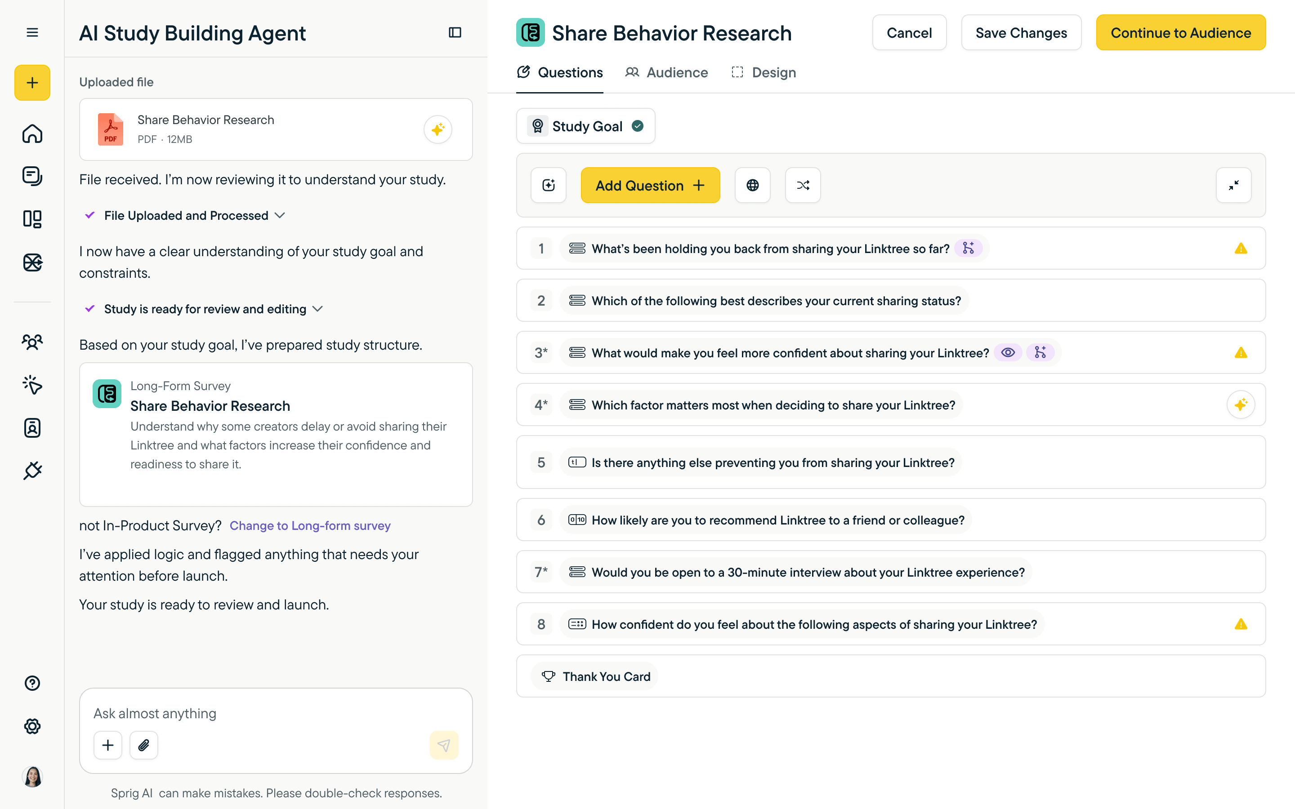Click the sparkle icon on uploaded PDF card
Viewport: 1295px width, 809px height.
pos(438,129)
